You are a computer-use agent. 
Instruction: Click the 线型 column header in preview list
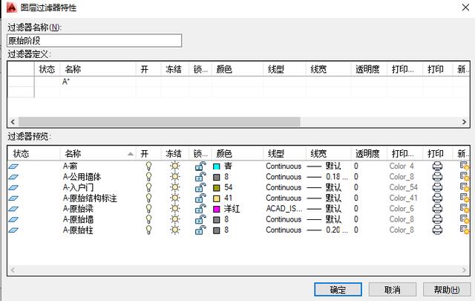tap(285, 154)
